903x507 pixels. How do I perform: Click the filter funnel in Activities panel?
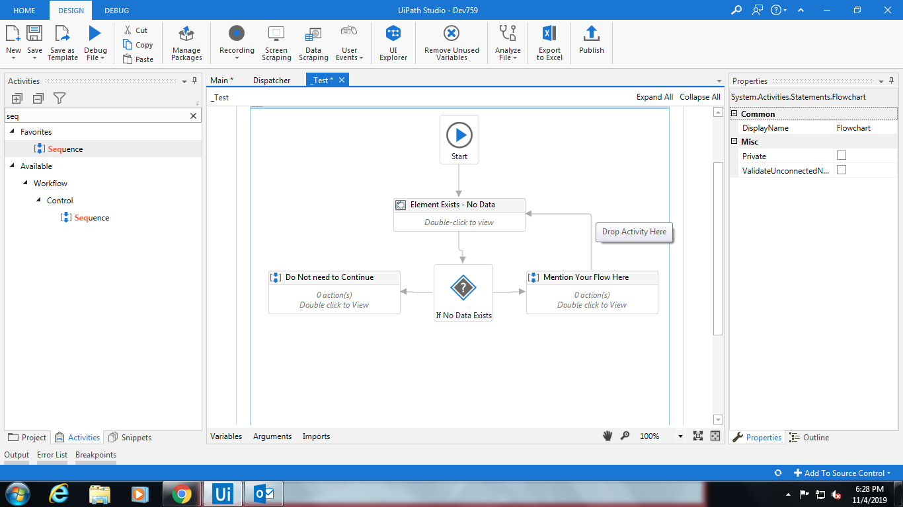(59, 98)
